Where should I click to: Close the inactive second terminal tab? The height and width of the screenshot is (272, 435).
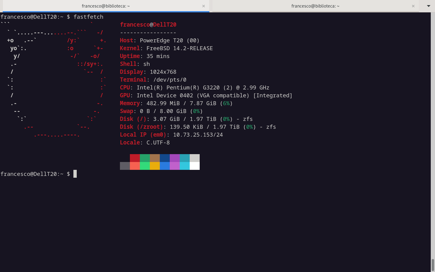[x=413, y=6]
